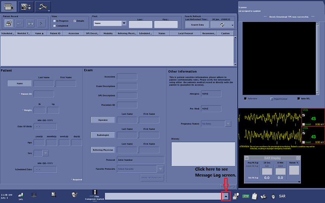Open the service tools wrench icon
Viewport: 325px width, 203px height.
42,6
